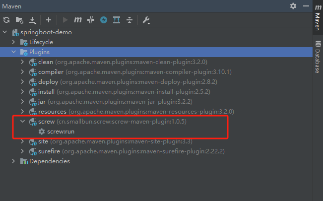The height and width of the screenshot is (201, 323).
Task: Expand the deploy plugin
Action: tap(22, 81)
